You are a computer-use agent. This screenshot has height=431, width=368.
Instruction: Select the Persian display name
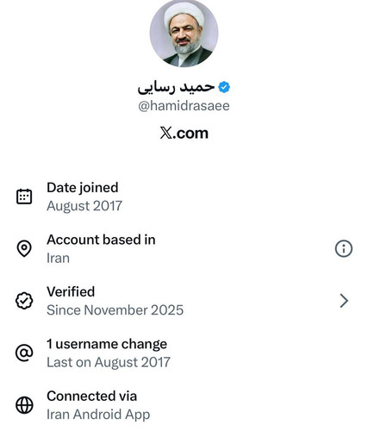[176, 87]
